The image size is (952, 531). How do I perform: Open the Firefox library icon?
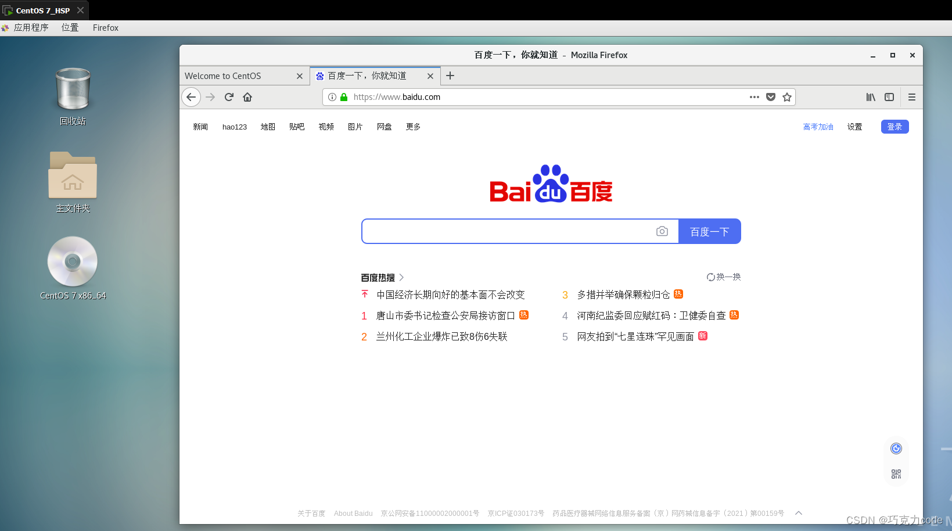coord(871,97)
